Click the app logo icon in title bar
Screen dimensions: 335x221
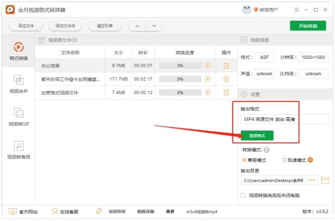point(10,10)
